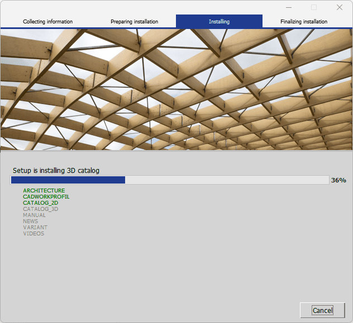The width and height of the screenshot is (353, 323).
Task: Click the NEWS component entry
Action: (30, 221)
